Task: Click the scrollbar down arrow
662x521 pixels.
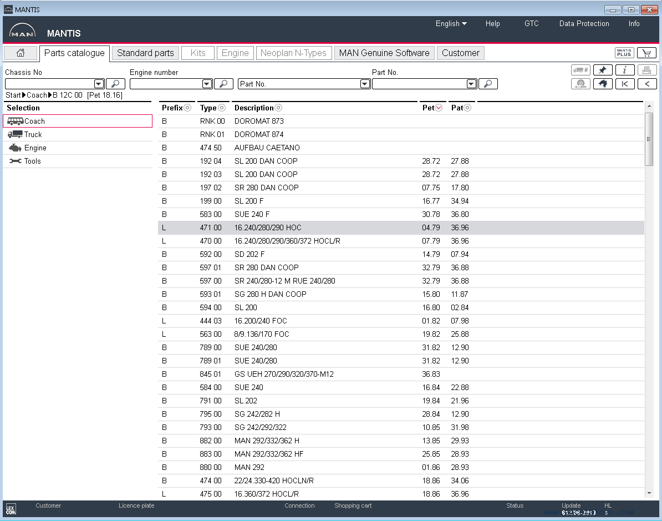Action: click(649, 493)
